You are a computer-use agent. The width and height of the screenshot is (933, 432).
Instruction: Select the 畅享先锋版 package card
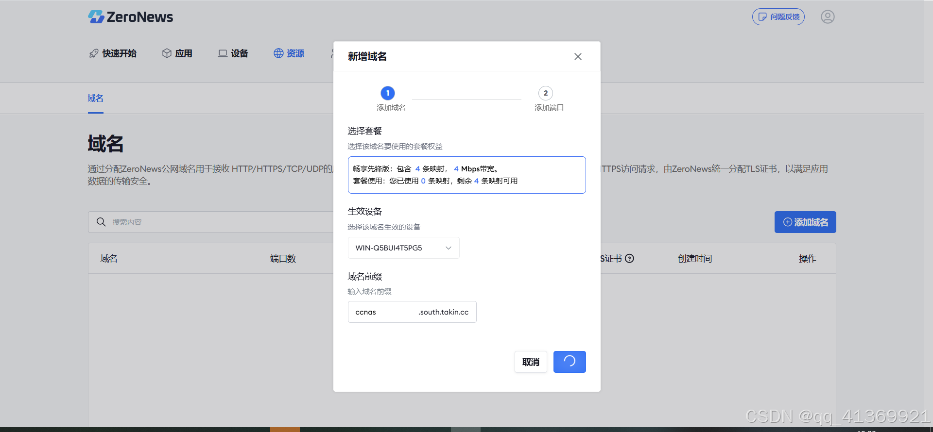(467, 175)
